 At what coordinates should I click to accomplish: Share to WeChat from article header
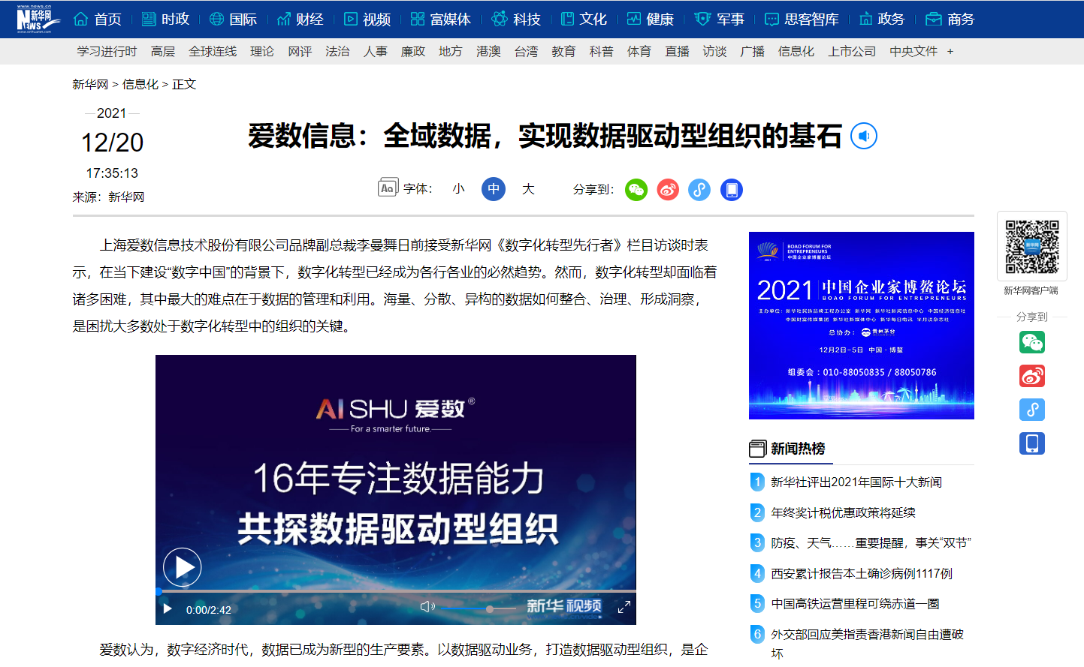[636, 190]
